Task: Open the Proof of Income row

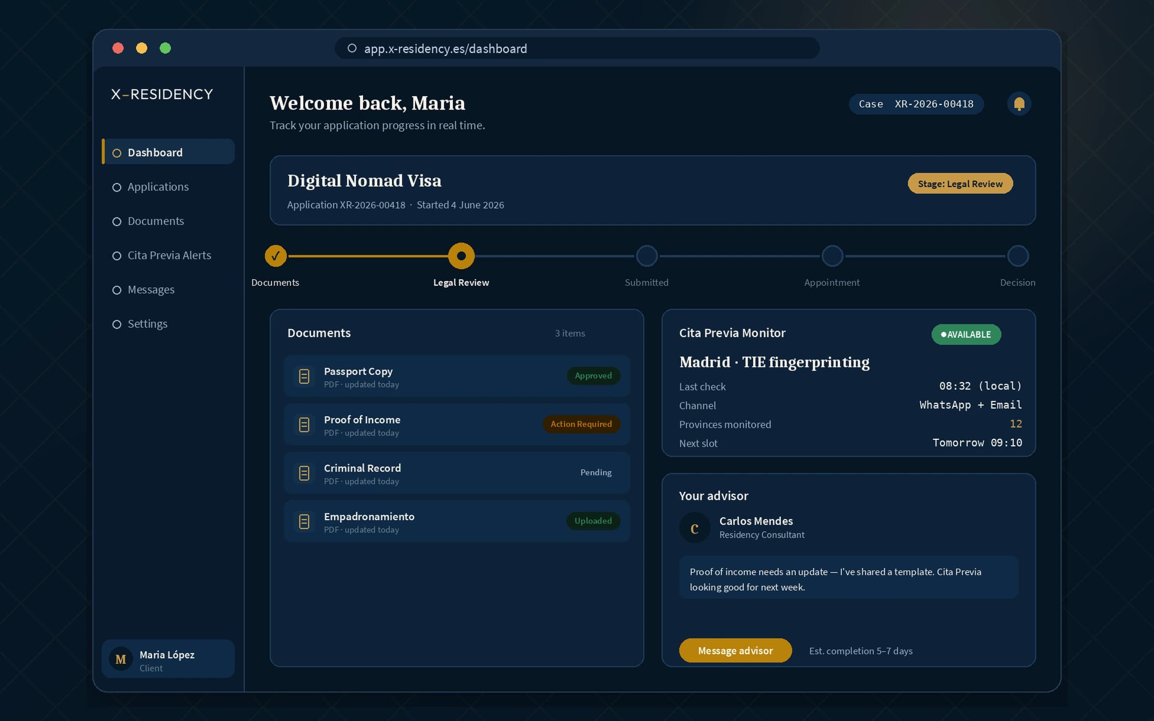Action: tap(457, 424)
